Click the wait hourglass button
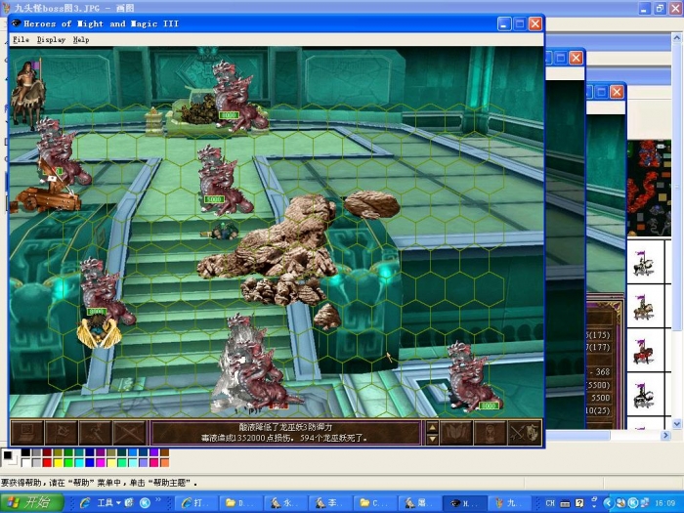Screen dimensions: 684x513 (x=490, y=432)
